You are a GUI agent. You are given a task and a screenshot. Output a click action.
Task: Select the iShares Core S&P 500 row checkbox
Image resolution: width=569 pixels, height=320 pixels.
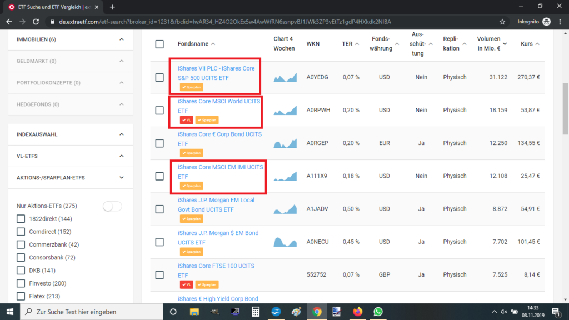[159, 77]
